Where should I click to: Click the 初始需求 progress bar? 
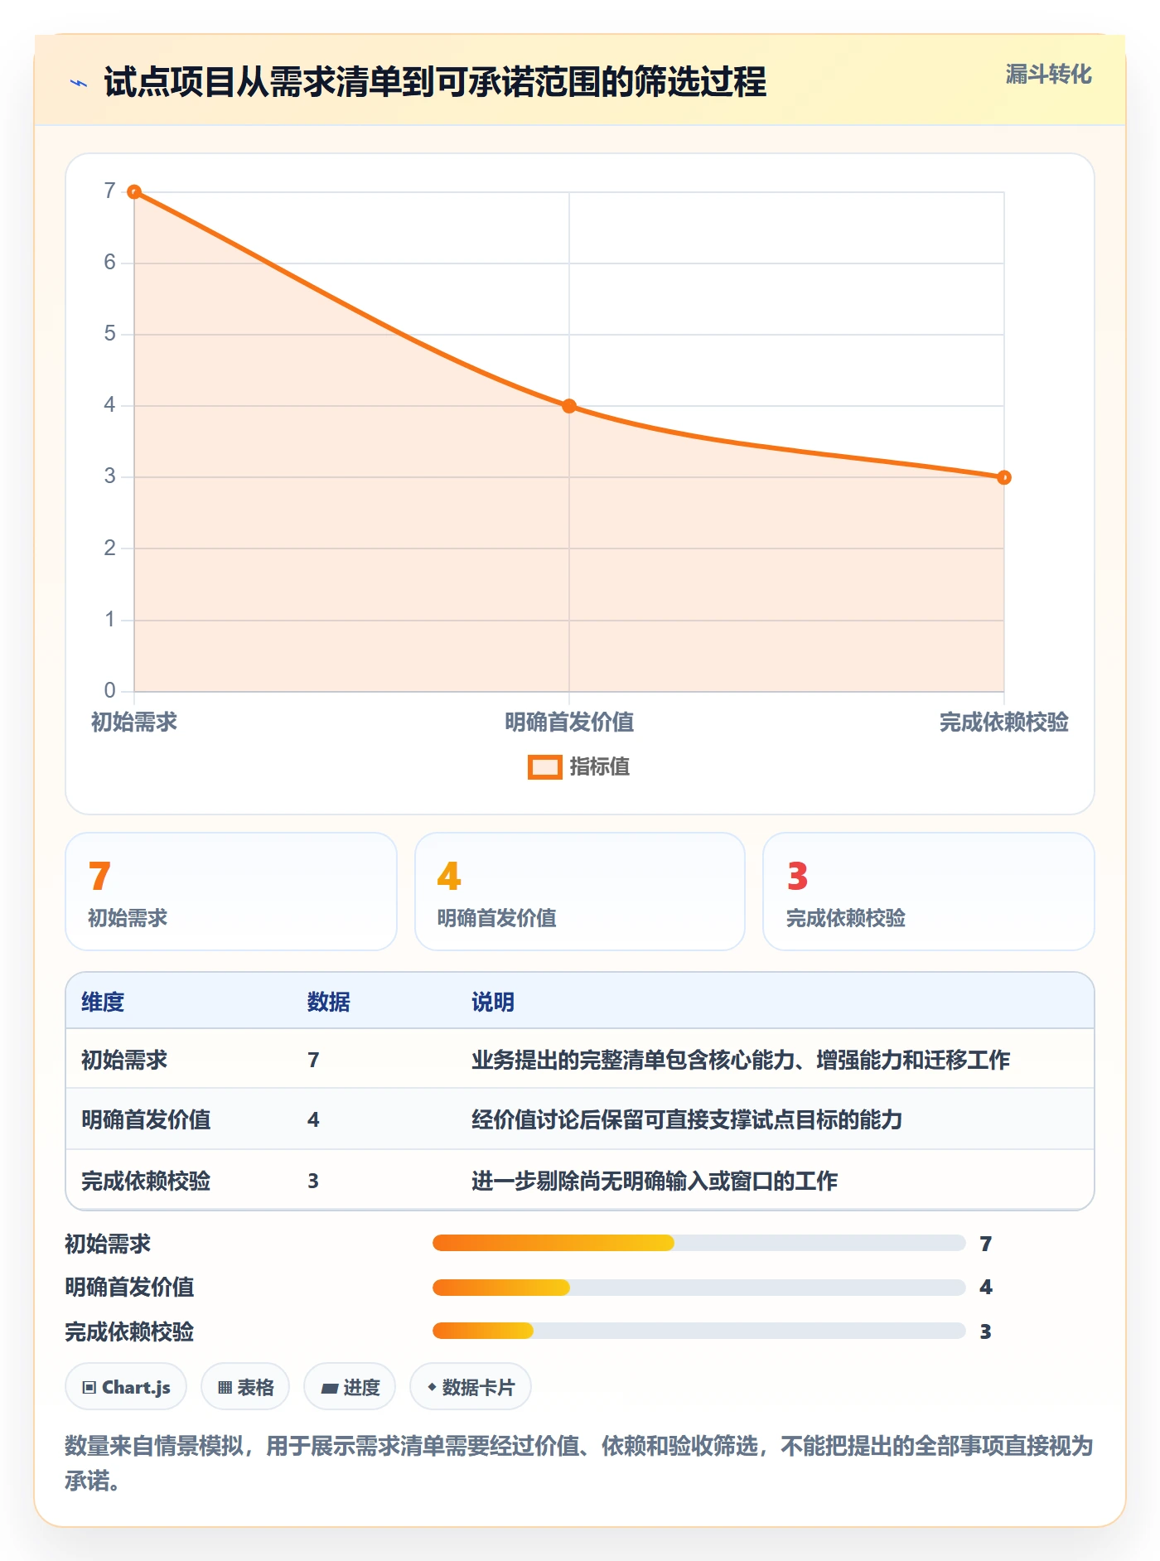(698, 1243)
